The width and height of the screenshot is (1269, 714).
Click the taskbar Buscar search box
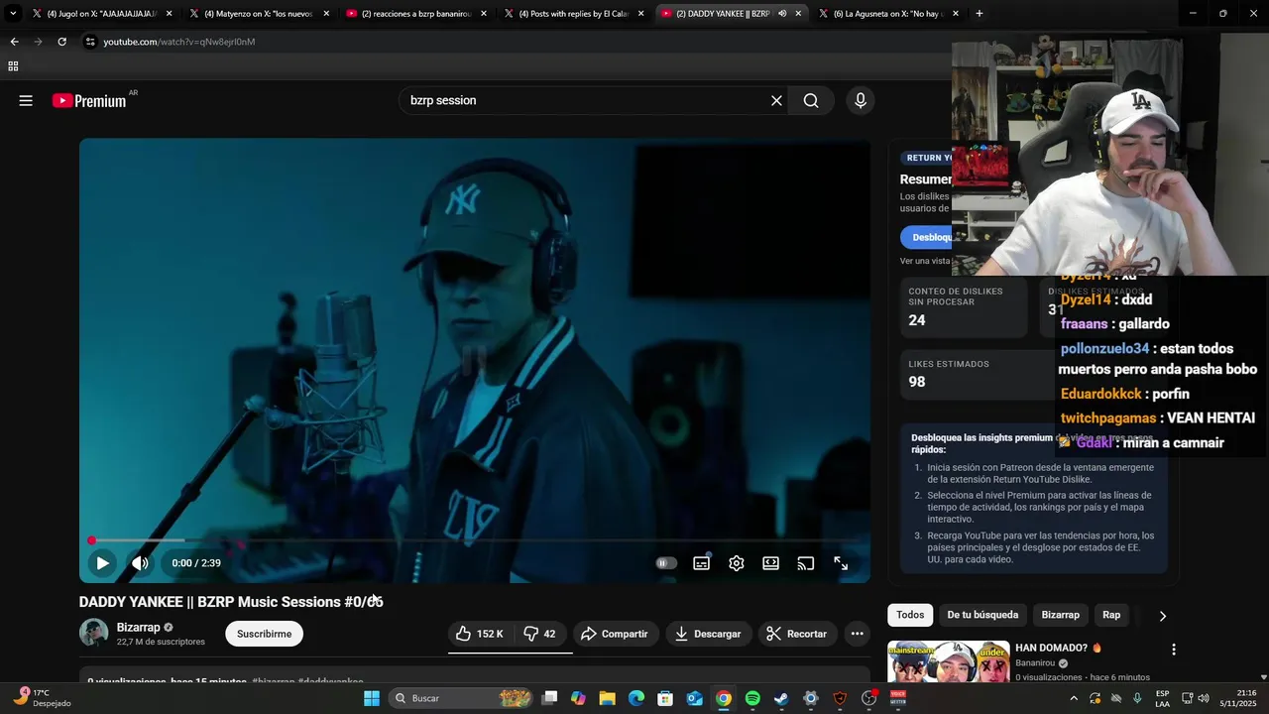[x=462, y=698]
